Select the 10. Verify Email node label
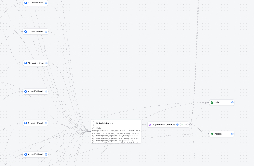Screen dimensions: 254x166 pos(36,63)
